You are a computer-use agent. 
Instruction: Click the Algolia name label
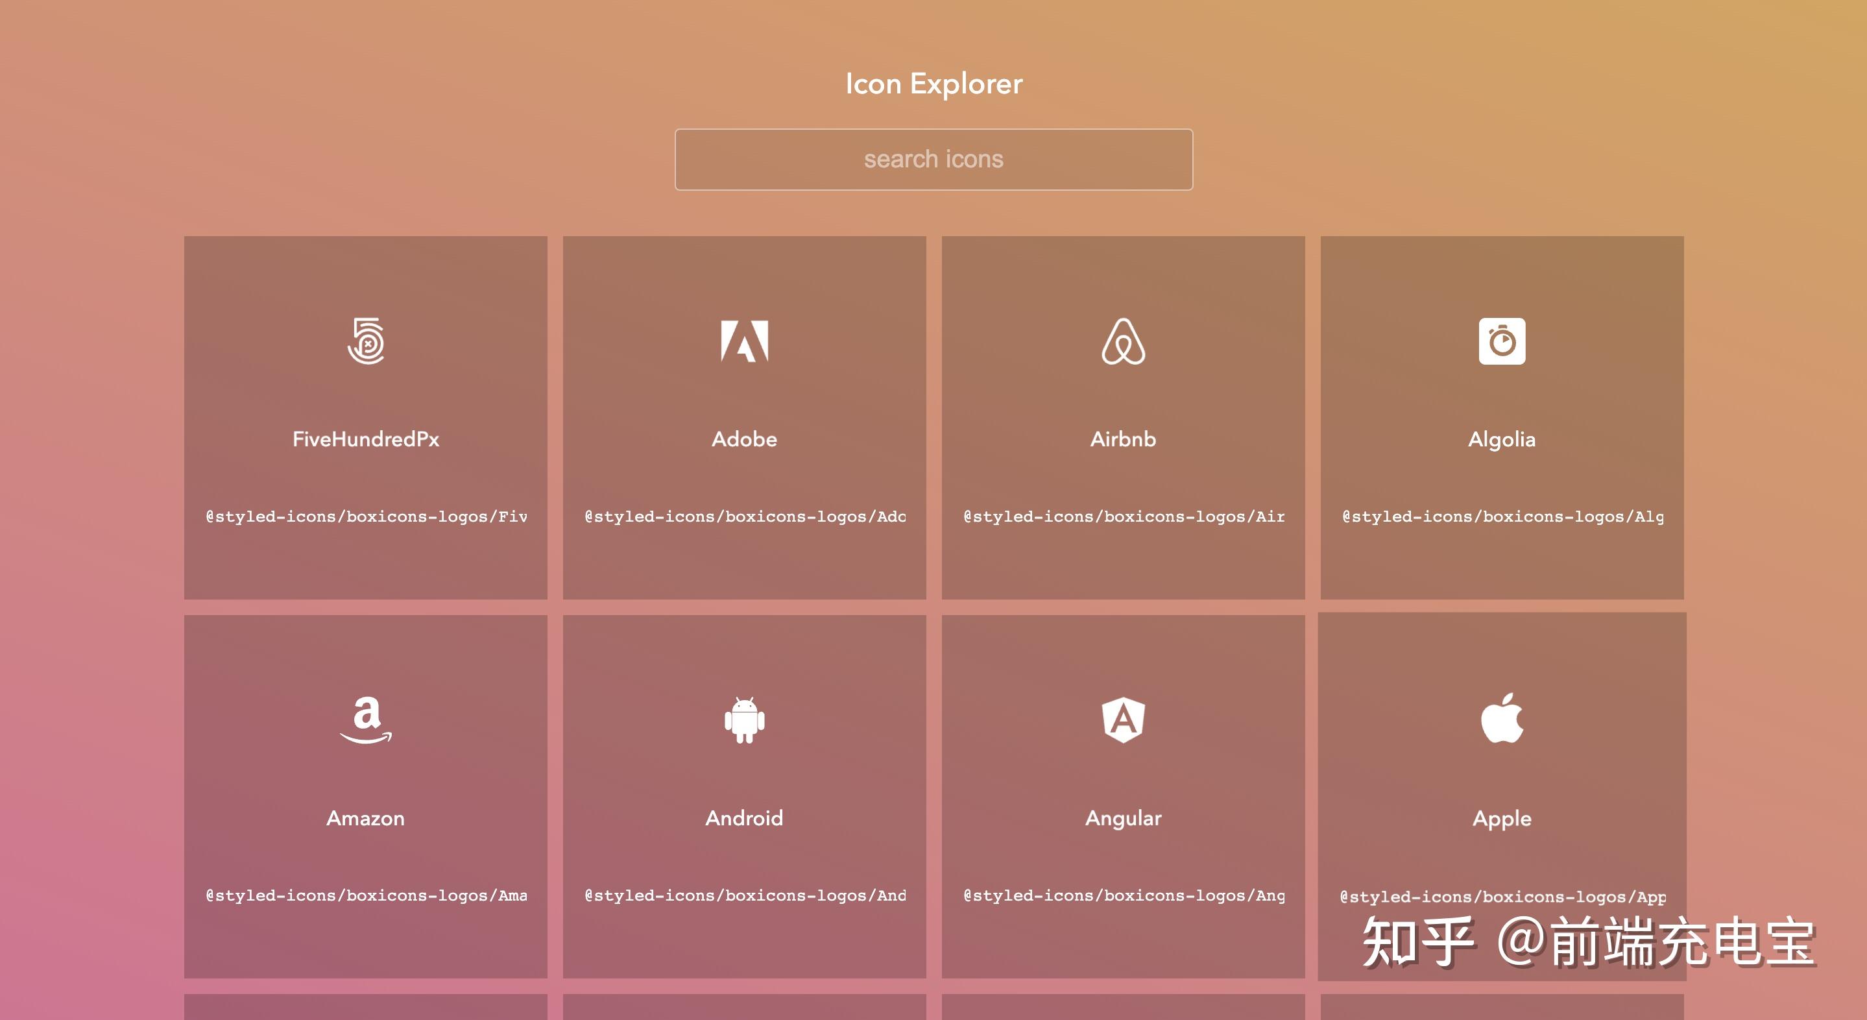[x=1502, y=439]
